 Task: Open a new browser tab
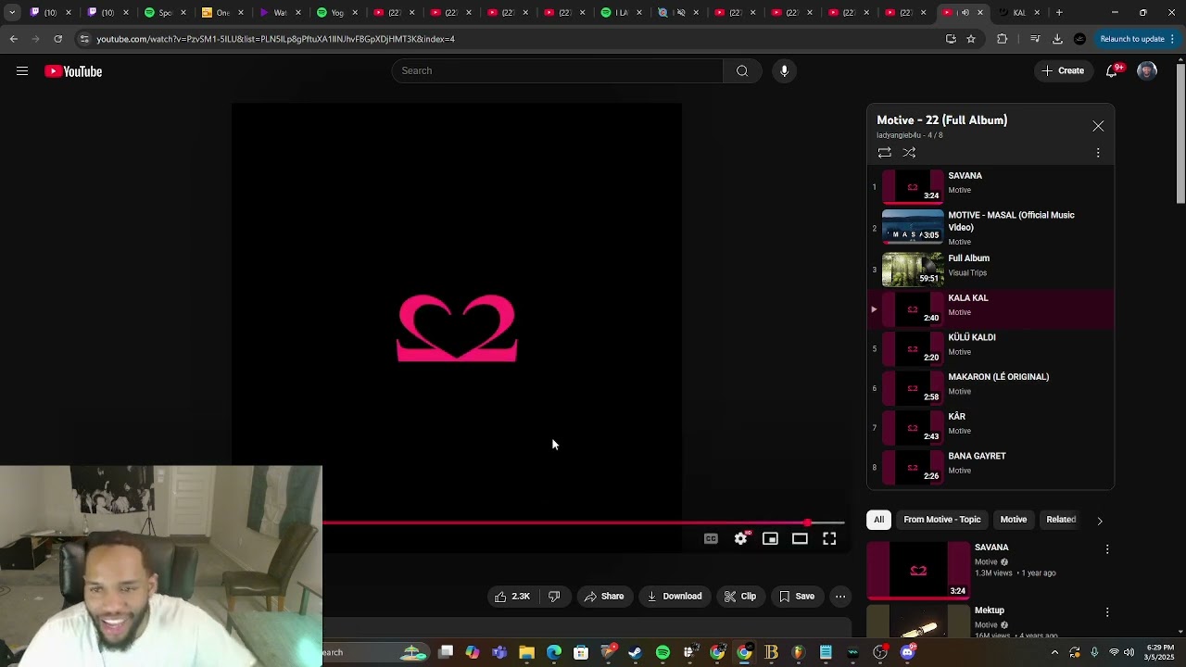[1059, 13]
